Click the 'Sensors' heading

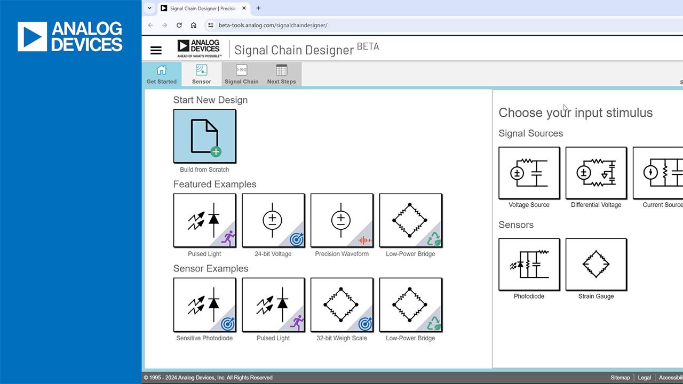516,225
